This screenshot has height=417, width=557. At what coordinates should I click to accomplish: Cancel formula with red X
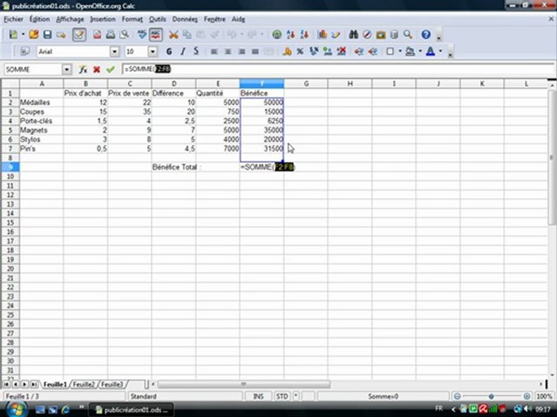[x=96, y=69]
